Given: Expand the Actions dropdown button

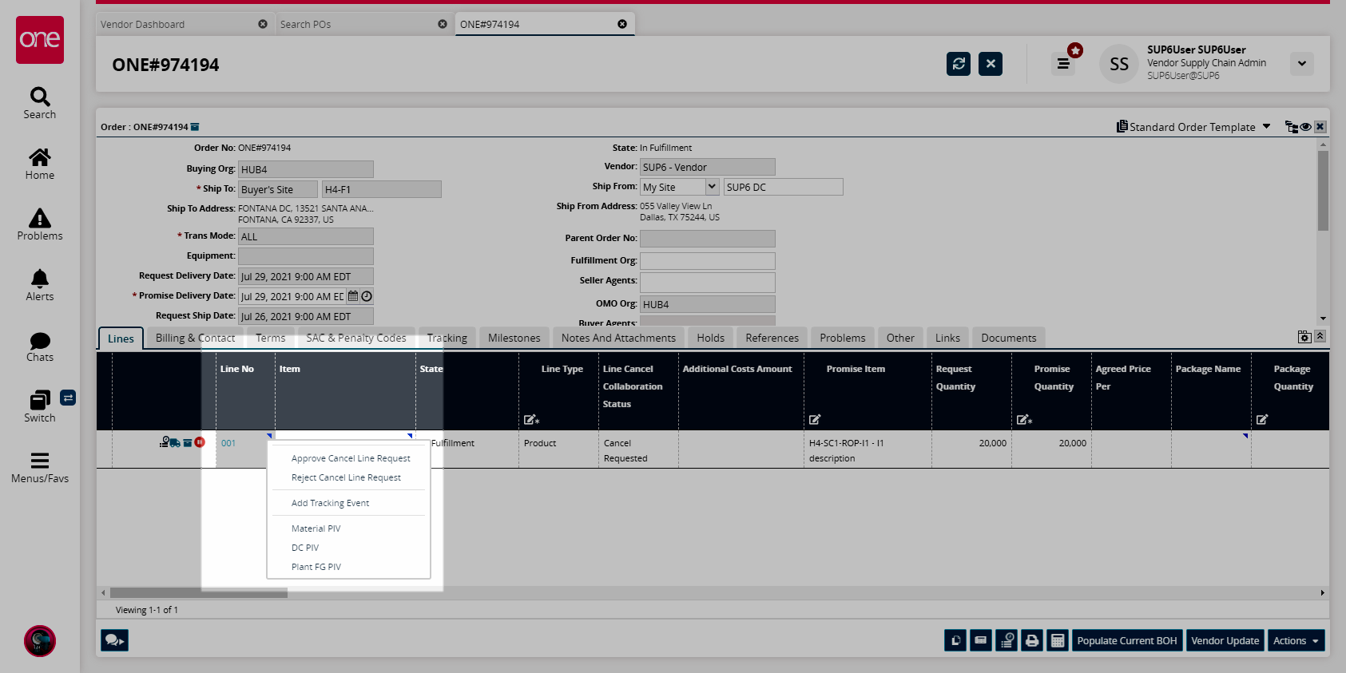Looking at the screenshot, I should coord(1295,640).
